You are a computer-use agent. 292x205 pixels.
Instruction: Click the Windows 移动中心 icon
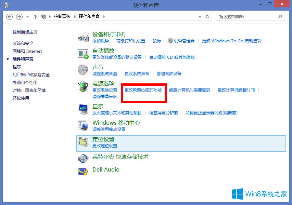pyautogui.click(x=83, y=126)
